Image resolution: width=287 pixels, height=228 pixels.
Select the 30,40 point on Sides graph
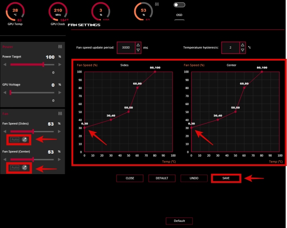click(111, 120)
